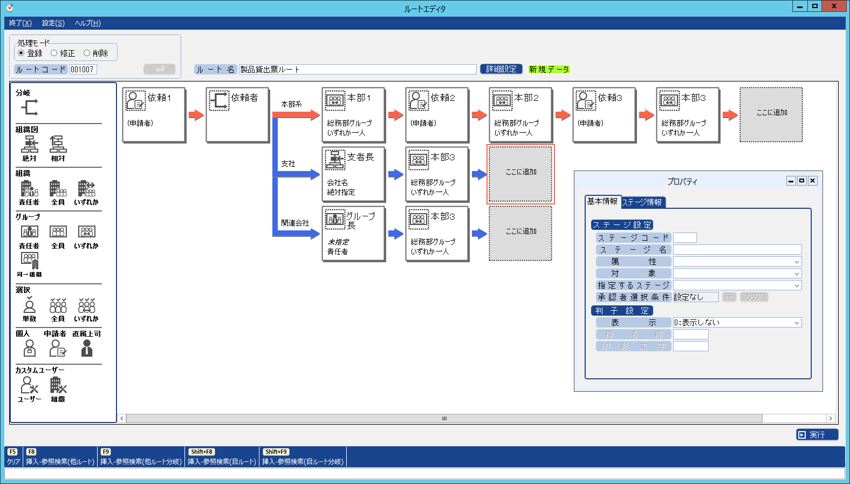This screenshot has height=484, width=850.
Task: Expand the 指定するステージ dropdown list
Action: pos(737,285)
